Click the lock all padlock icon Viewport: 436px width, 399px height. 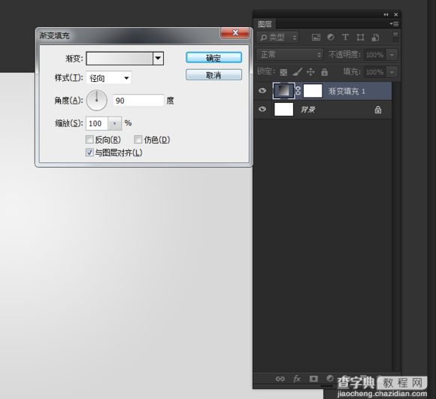[x=324, y=72]
